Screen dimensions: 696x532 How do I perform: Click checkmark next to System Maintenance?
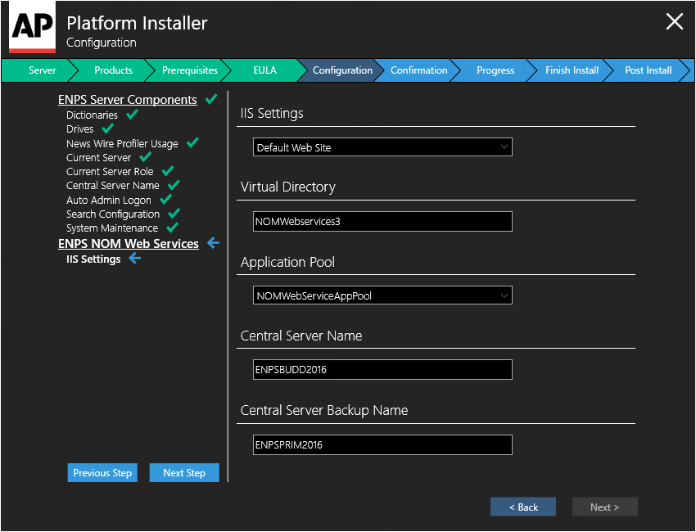[x=172, y=228]
